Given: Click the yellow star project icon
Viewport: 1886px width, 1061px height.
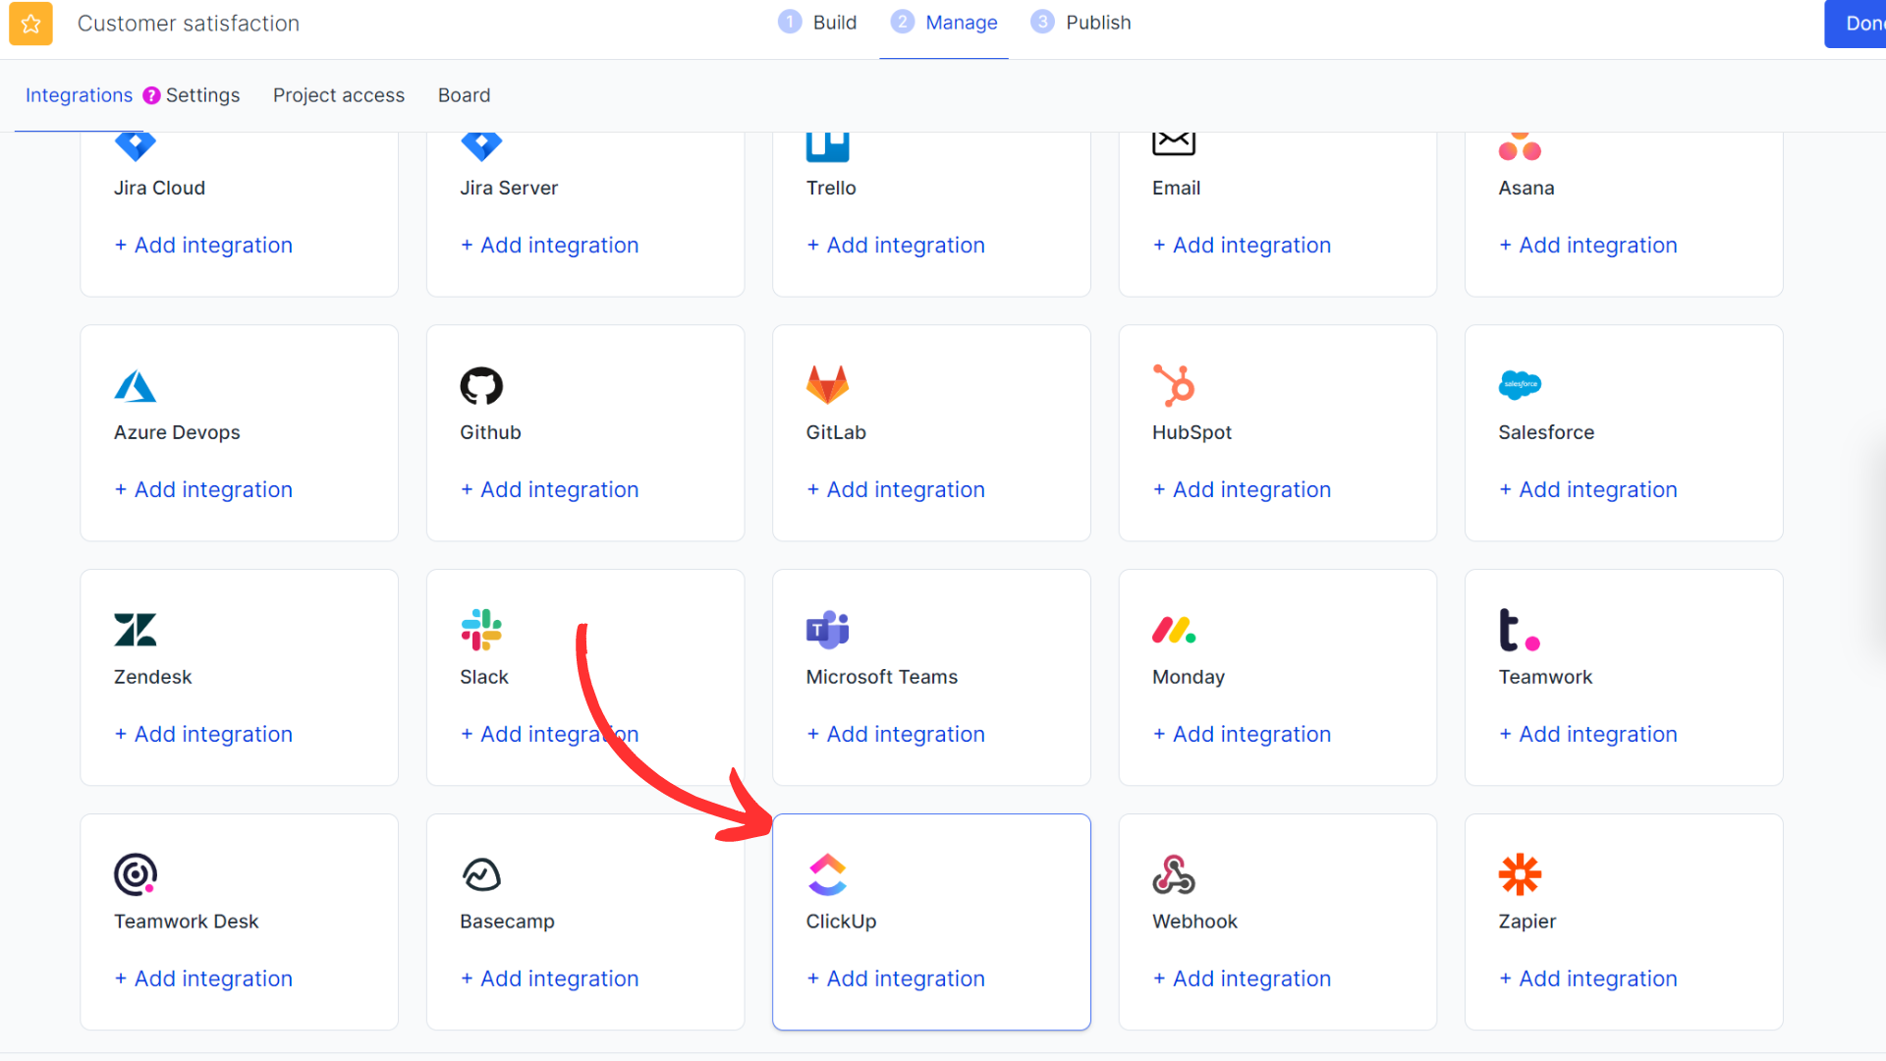Looking at the screenshot, I should [30, 24].
